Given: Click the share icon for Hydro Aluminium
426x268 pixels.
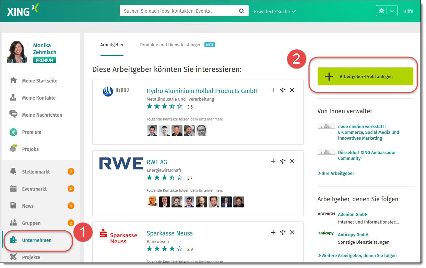Looking at the screenshot, I should click(x=283, y=90).
